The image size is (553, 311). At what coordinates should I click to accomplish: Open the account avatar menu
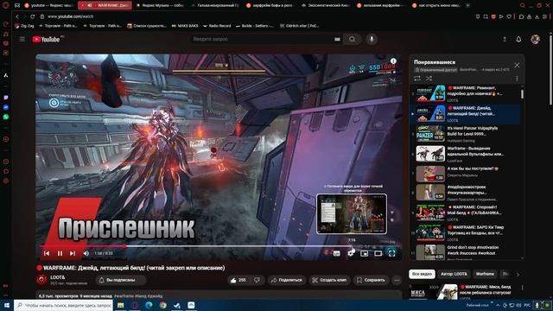(535, 39)
